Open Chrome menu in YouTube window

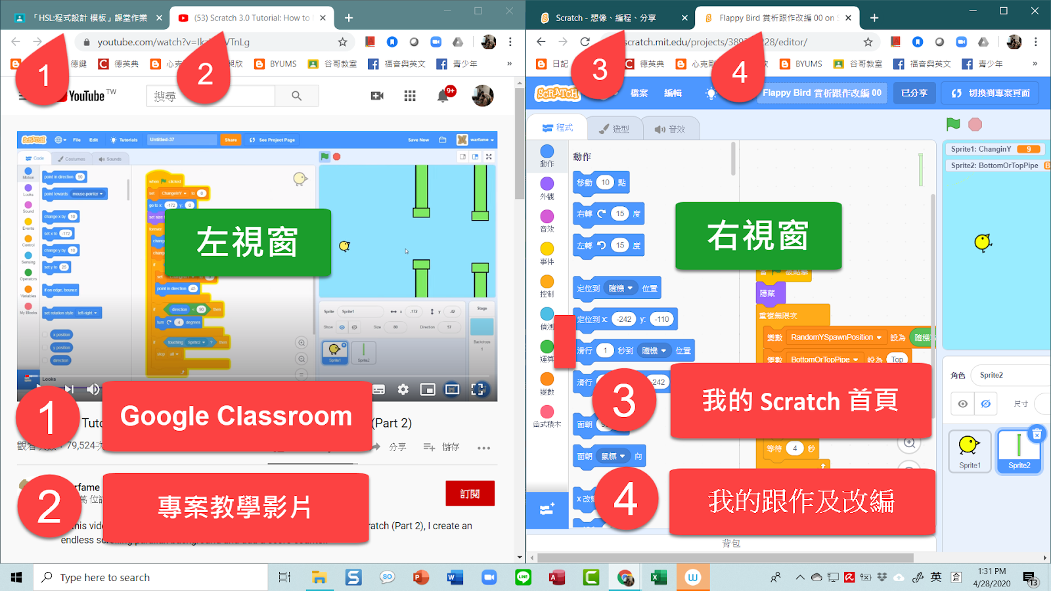pos(510,42)
